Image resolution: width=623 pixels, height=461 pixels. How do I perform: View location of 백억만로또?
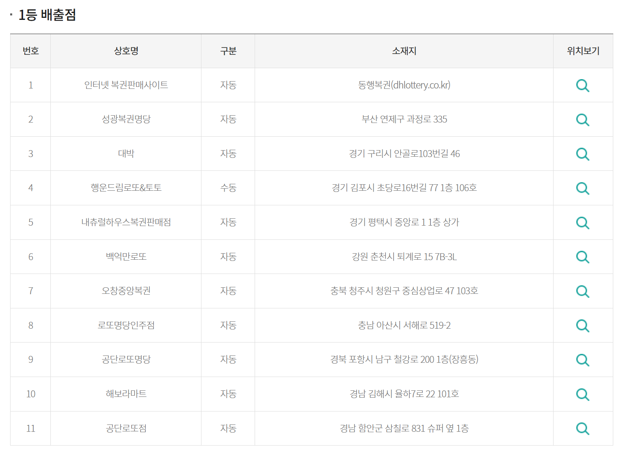point(583,257)
